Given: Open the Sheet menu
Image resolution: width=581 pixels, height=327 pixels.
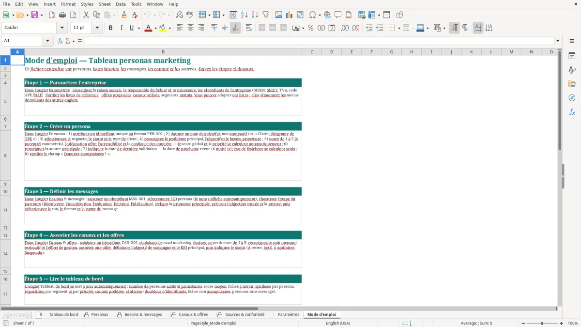Looking at the screenshot, I should (105, 4).
